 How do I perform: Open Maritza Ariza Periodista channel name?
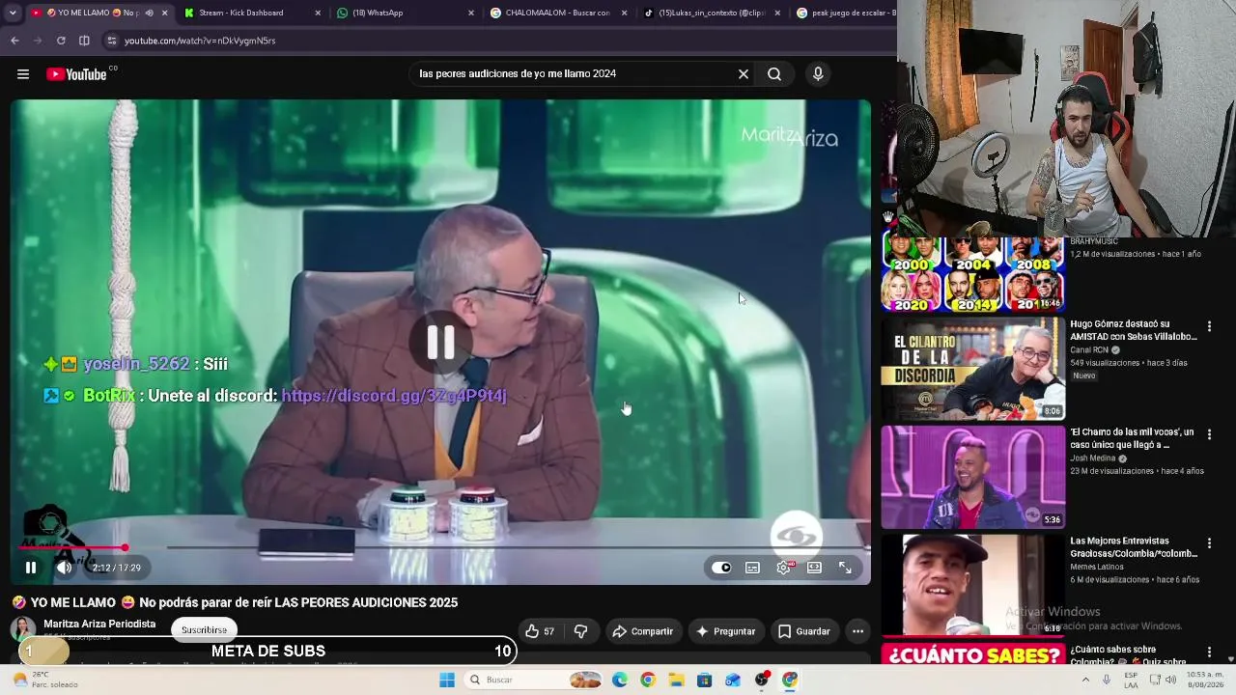click(99, 624)
